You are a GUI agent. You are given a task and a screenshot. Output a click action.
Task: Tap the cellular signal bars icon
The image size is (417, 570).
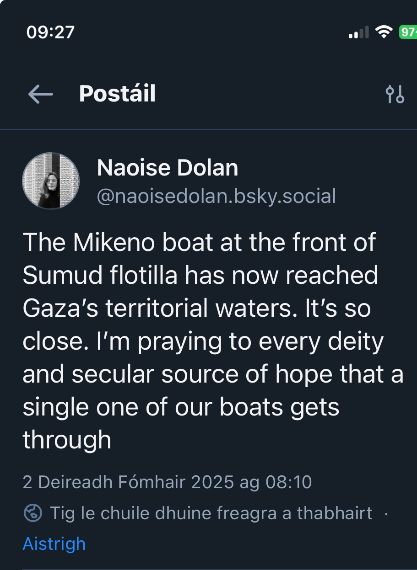pyautogui.click(x=358, y=33)
